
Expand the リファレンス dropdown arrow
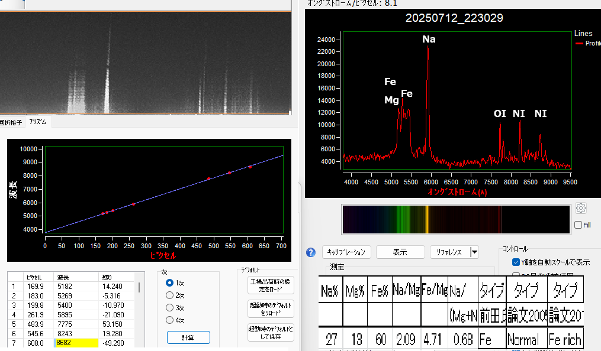(x=474, y=252)
